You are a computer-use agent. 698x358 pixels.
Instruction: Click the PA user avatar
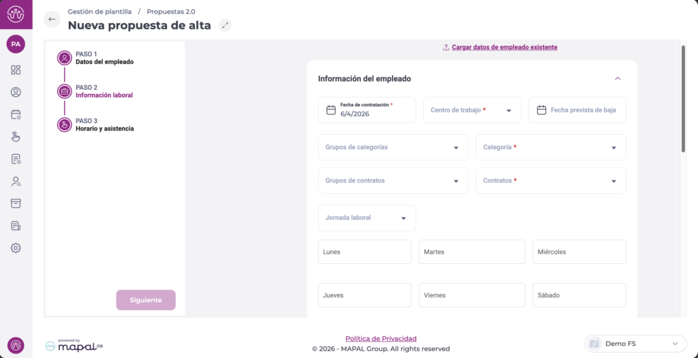click(x=16, y=44)
